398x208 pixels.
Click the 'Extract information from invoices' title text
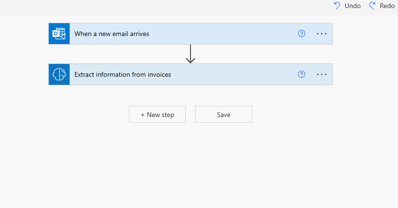click(x=123, y=74)
